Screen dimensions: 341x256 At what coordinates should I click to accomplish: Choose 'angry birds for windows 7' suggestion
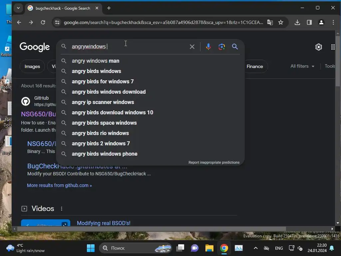pos(150,82)
